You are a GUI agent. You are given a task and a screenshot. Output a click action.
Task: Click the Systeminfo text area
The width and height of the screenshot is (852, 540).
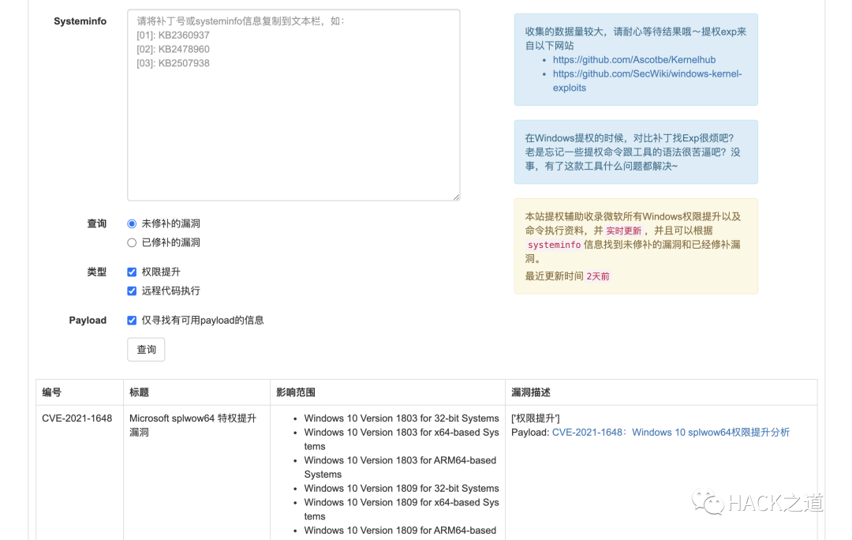(x=293, y=105)
